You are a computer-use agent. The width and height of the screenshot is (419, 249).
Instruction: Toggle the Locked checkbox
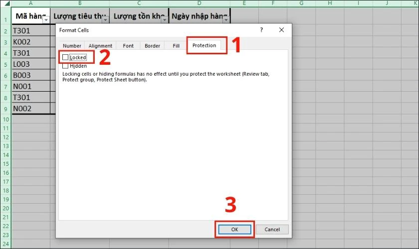(65, 57)
